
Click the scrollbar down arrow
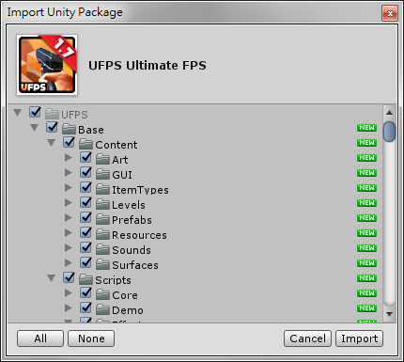pos(389,314)
